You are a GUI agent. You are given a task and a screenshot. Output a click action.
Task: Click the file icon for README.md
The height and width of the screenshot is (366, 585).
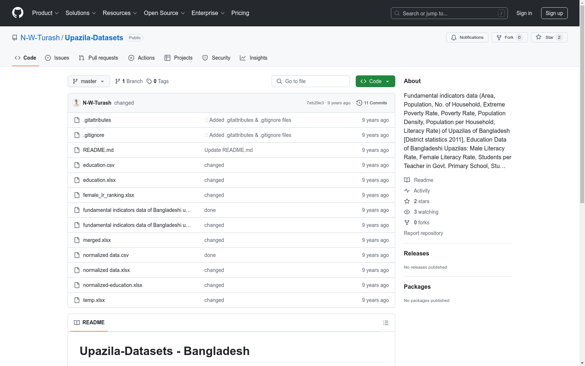coord(77,150)
